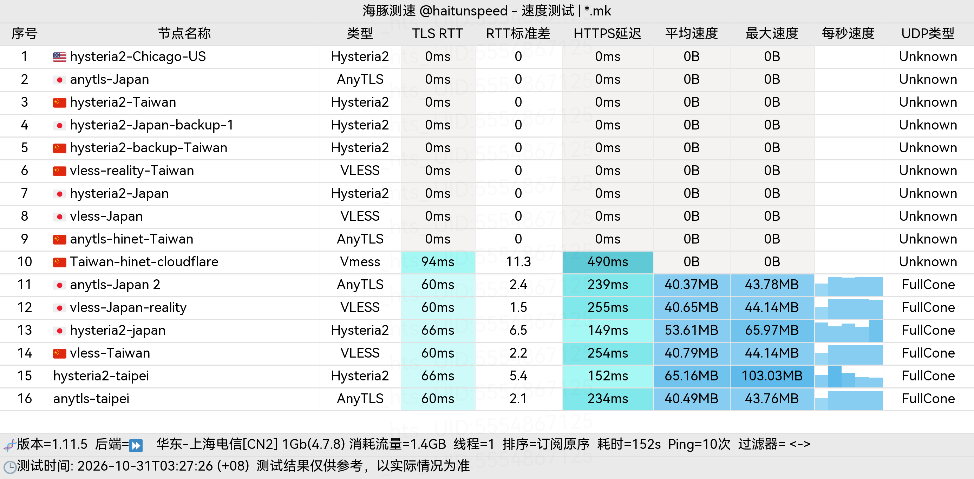Image resolution: width=974 pixels, height=479 pixels.
Task: Click the anytls-taipei node name
Action: tap(91, 399)
